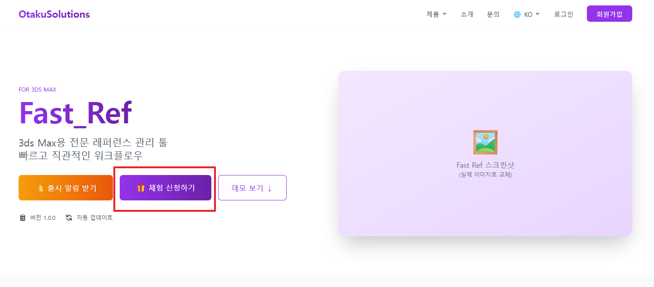
Task: Click the down arrow in 데모 보기
Action: [270, 188]
